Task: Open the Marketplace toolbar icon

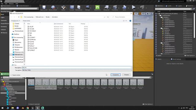Action: click(x=79, y=8)
